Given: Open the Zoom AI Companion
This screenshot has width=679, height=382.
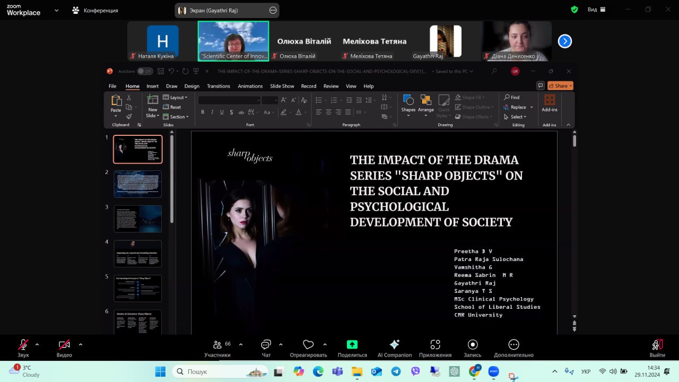Looking at the screenshot, I should pos(394,345).
